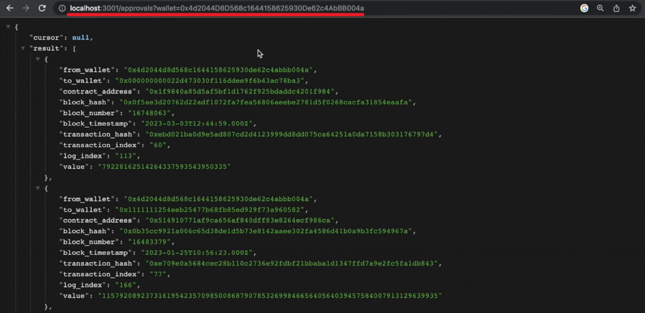This screenshot has height=313, width=645.
Task: Bookmark this page with the star
Action: click(632, 8)
